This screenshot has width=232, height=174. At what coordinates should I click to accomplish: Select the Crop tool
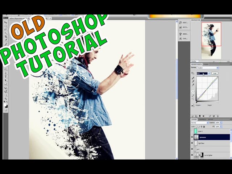[6, 37]
